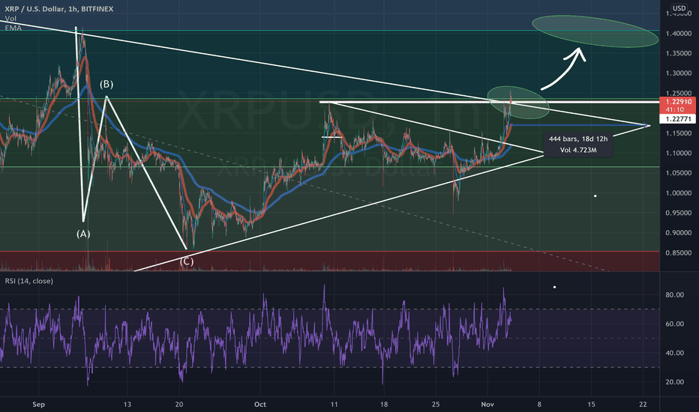Click the EMA indicator label
The width and height of the screenshot is (699, 412).
pos(13,28)
